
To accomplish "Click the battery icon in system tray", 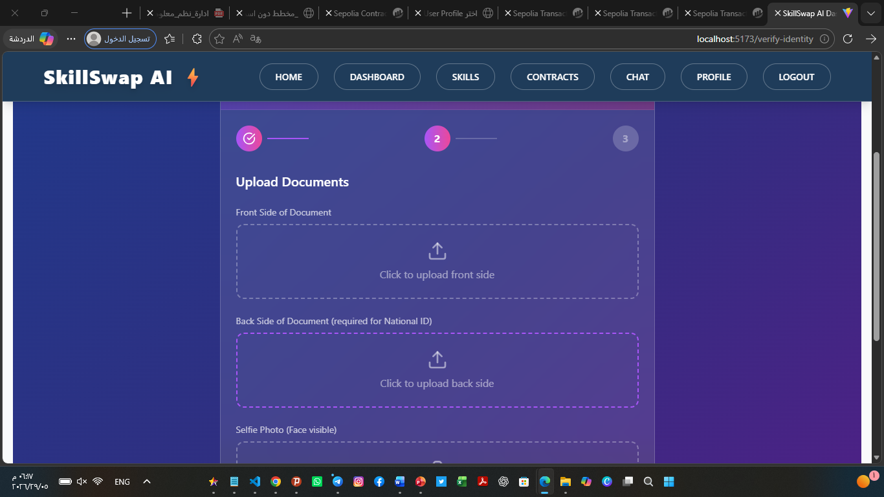I will (65, 481).
